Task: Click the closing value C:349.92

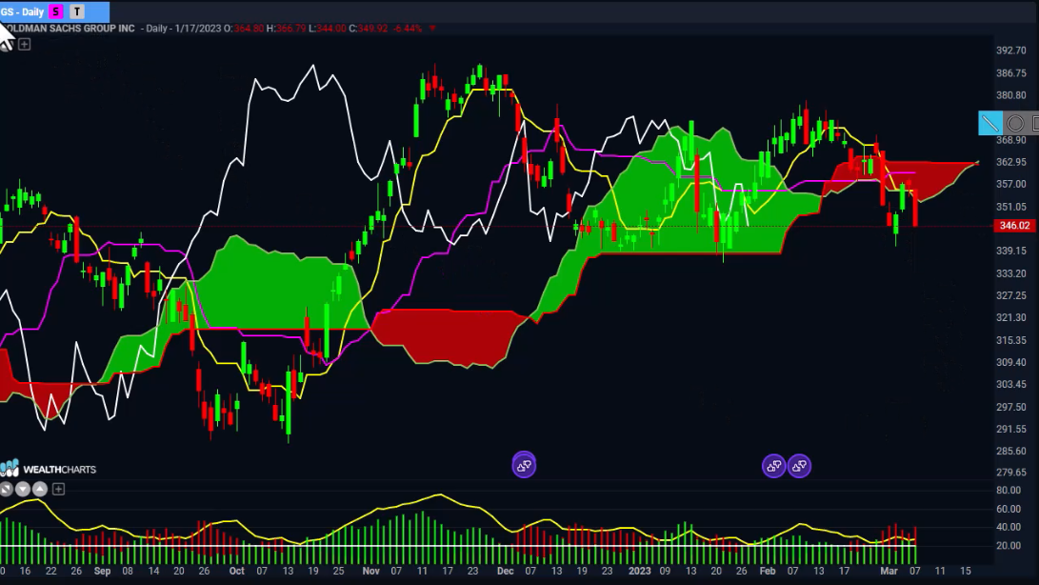Action: (x=369, y=29)
